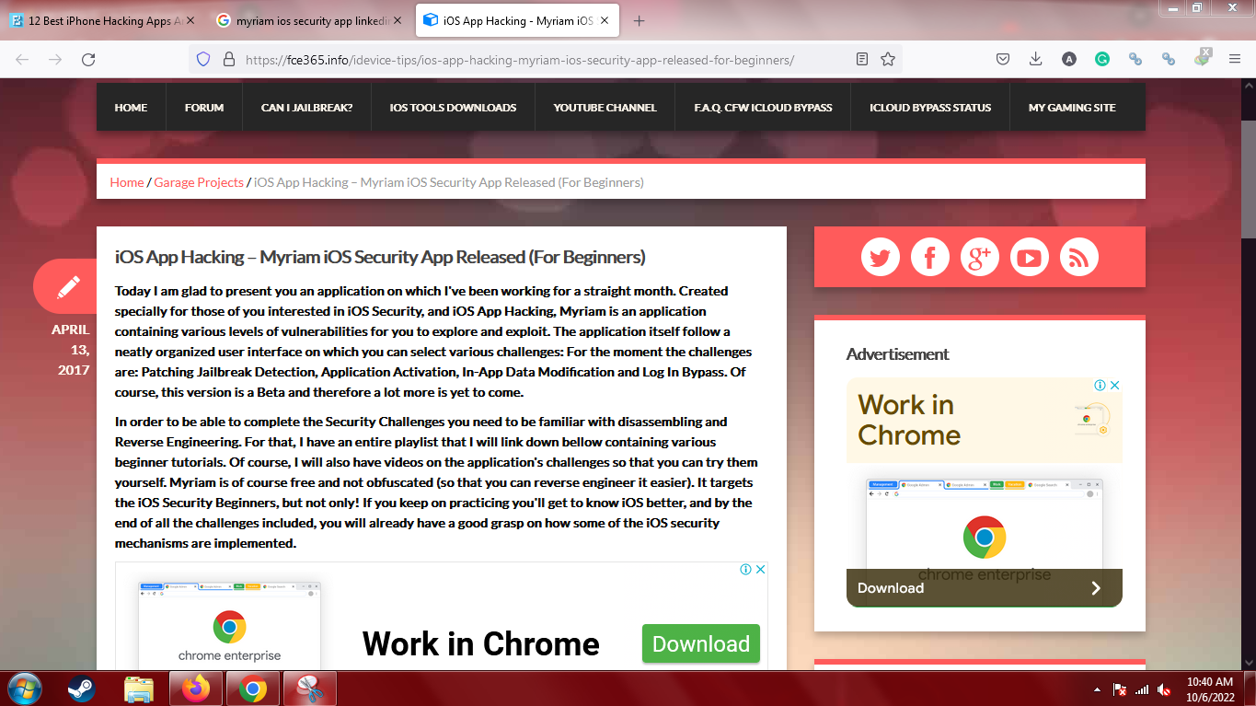Click the Save to Pocket icon

pos(1003,59)
